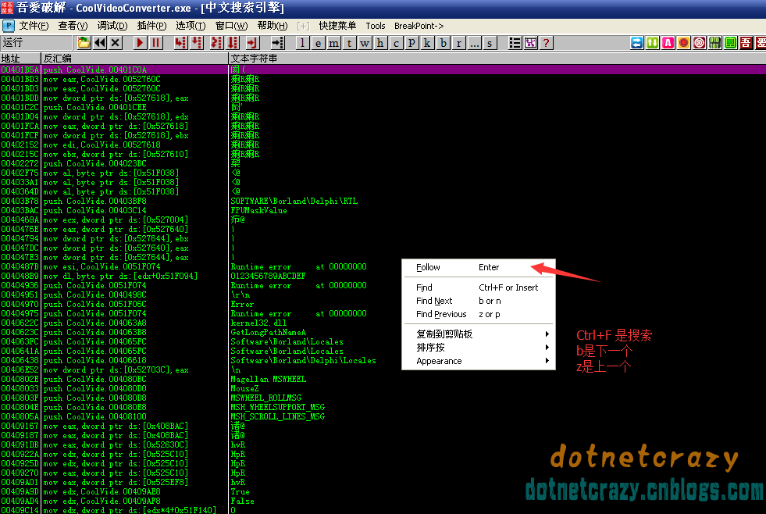This screenshot has width=766, height=514.
Task: Open the Memory map with m button
Action: pos(333,43)
